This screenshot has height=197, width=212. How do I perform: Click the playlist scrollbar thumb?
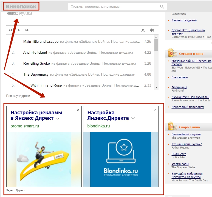pos(156,45)
